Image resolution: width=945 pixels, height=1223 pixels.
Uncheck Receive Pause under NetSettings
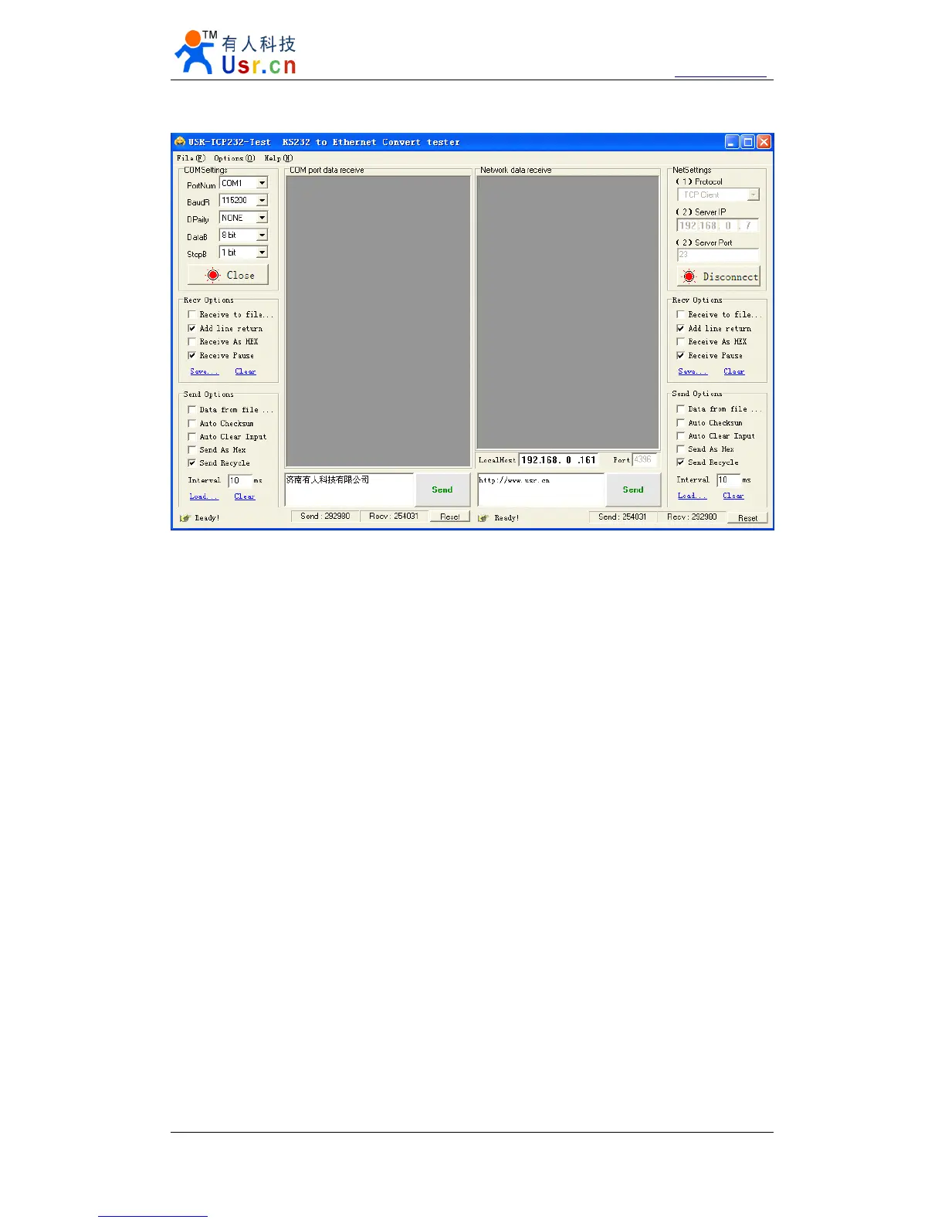point(680,355)
